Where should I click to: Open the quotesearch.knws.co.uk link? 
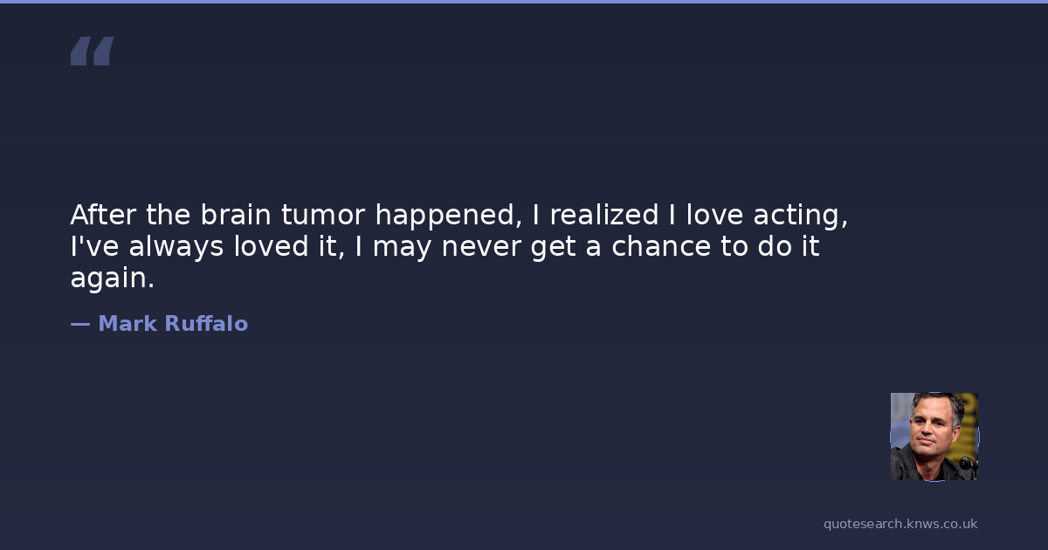coord(900,524)
